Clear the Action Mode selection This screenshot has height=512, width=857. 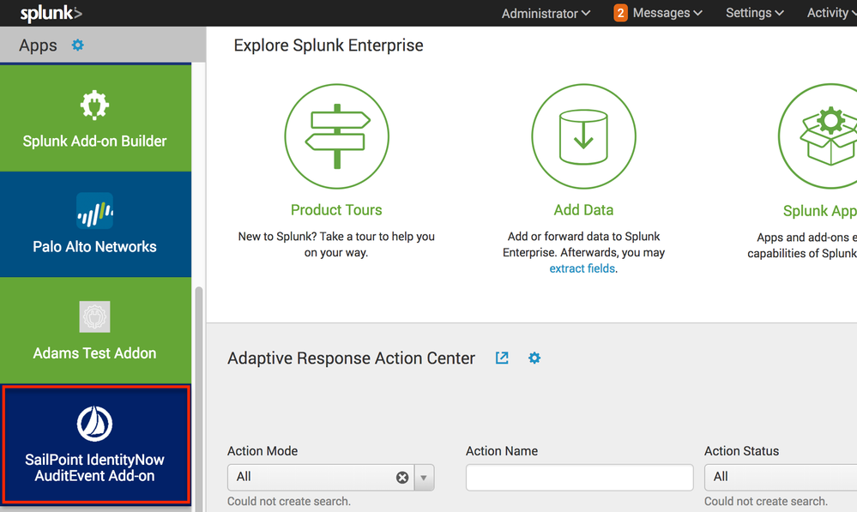tap(402, 478)
